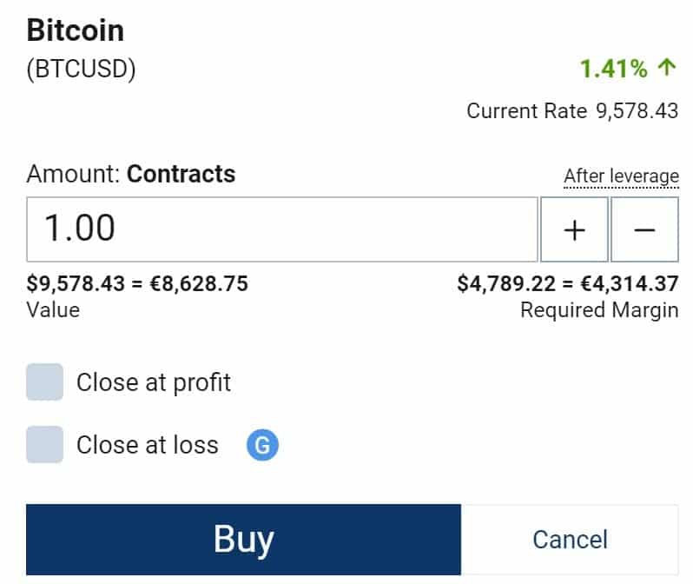
Task: Click the Close at profit label
Action: pos(154,382)
